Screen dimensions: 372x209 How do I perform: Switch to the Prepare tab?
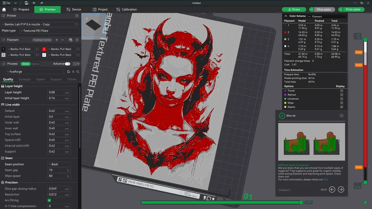point(21,9)
